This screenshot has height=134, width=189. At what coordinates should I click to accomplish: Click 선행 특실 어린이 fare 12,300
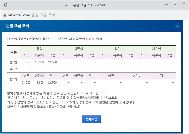point(39,62)
